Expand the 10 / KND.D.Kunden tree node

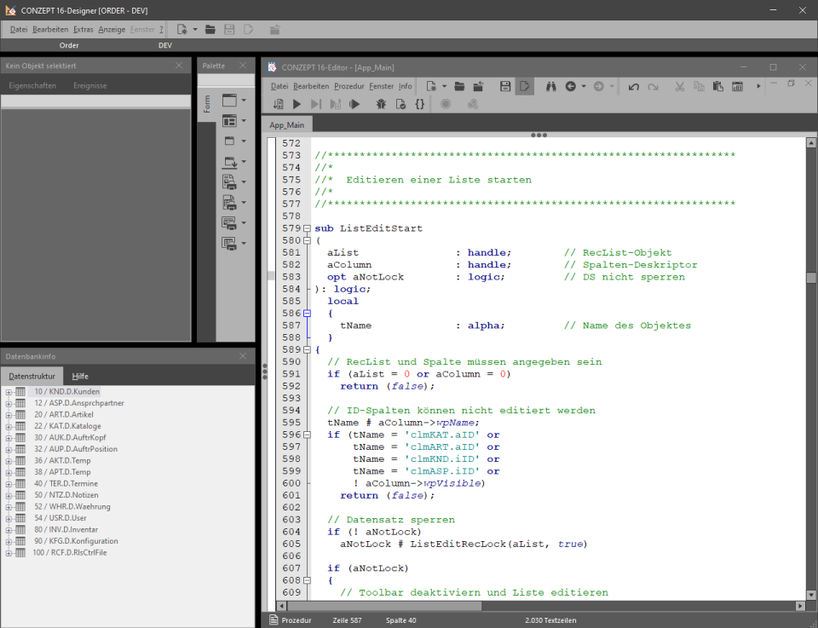9,392
